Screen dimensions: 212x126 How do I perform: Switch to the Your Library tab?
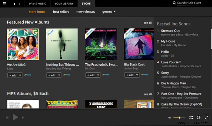click(x=64, y=4)
